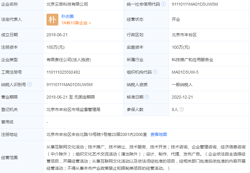Click 有限责任公司(法人独资) value
250x173 pixels.
(69, 60)
